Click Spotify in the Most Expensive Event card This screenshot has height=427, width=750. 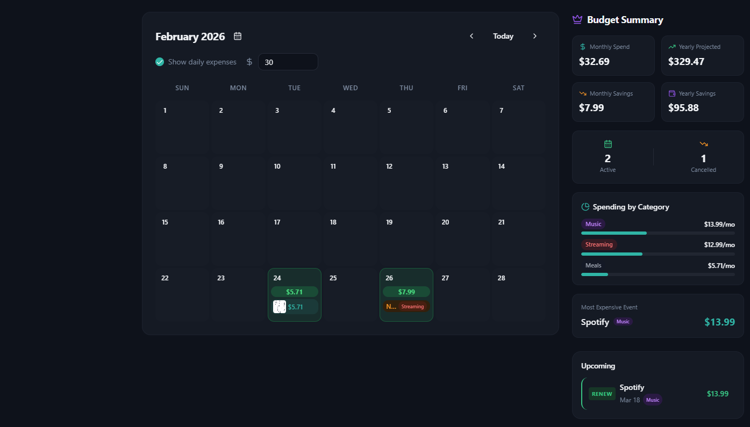coord(595,322)
